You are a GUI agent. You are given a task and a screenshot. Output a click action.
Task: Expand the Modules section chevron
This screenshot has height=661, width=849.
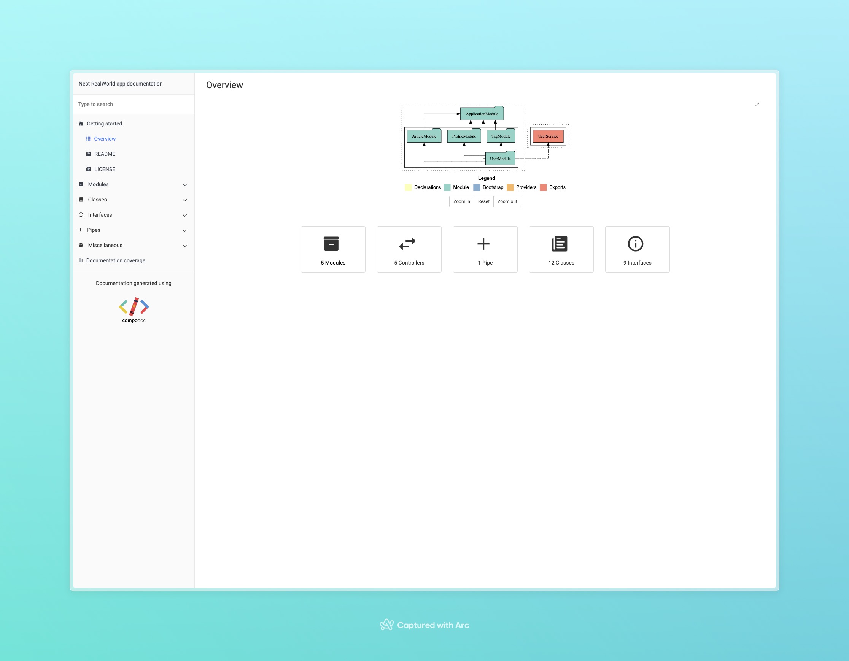(x=184, y=185)
